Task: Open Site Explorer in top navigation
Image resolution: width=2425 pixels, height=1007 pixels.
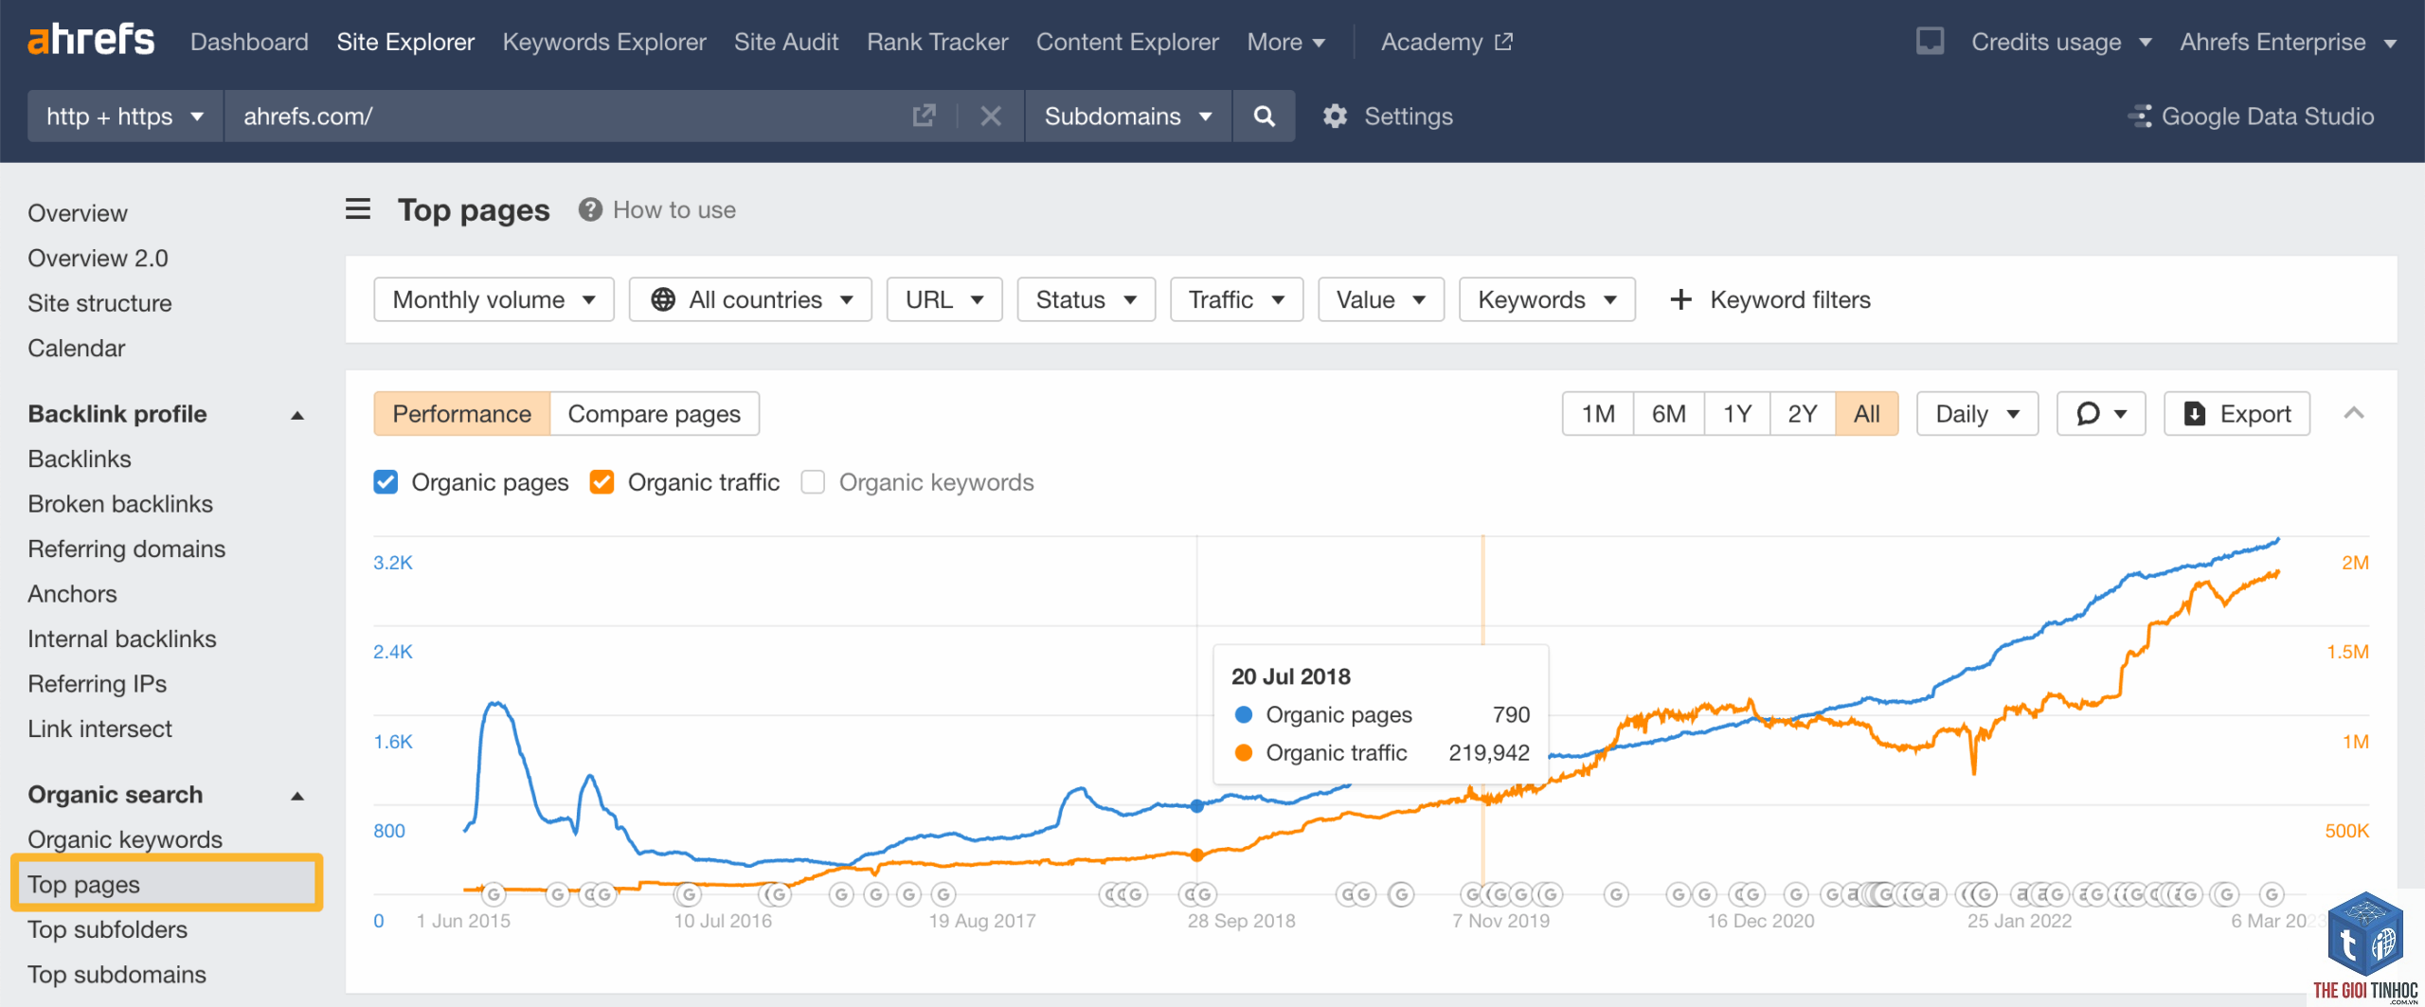Action: [405, 42]
